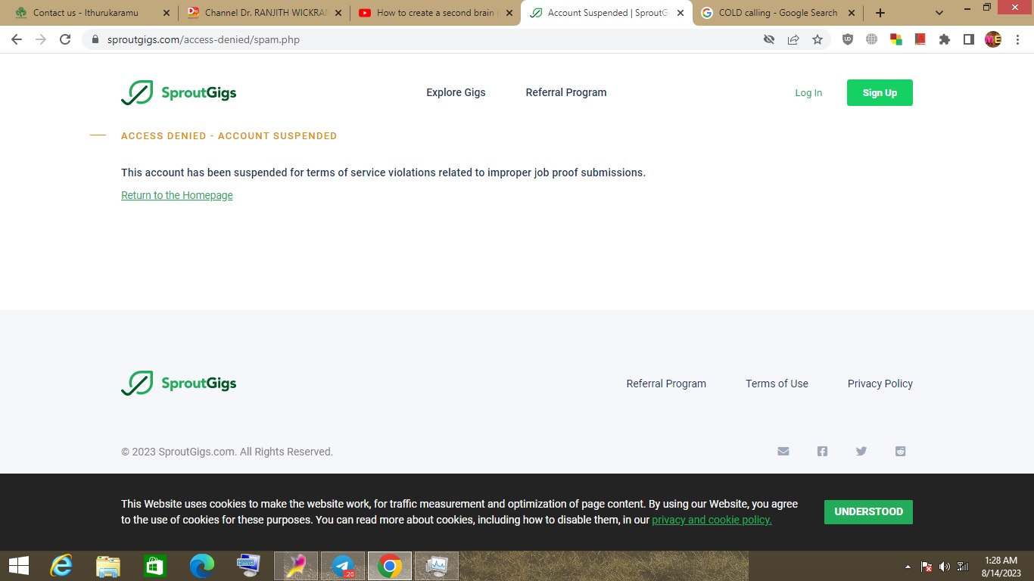Open Referral Program in the header navigation

(566, 92)
